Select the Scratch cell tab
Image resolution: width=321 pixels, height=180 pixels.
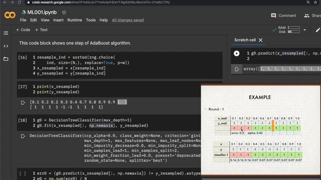[x=245, y=40]
